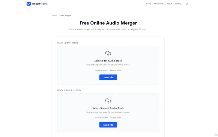Click the 'TRACK 2 (PLAYS SECOND)' label
Image resolution: width=218 pixels, height=137 pixels.
click(69, 90)
